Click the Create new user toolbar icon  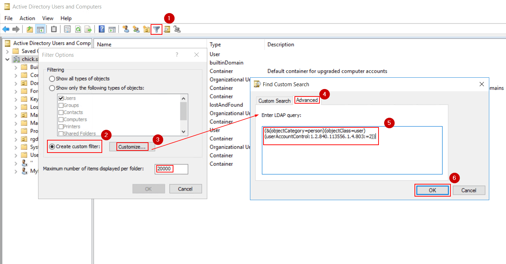[x=126, y=29]
